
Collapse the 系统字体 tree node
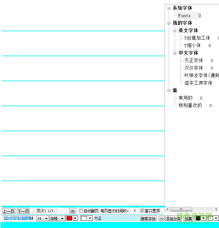[x=169, y=8]
